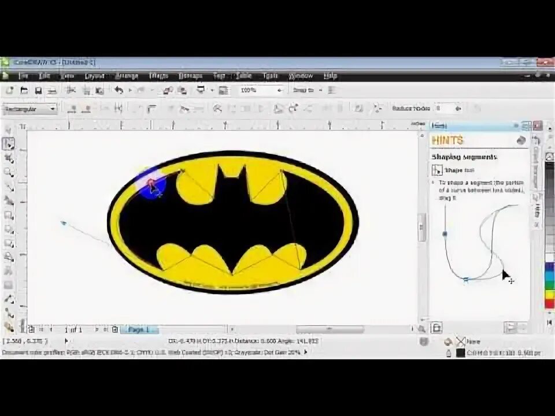Select the Crop tool in toolbox

pos(9,158)
